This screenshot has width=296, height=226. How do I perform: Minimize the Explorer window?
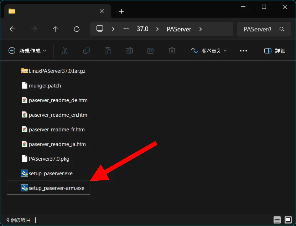point(243,7)
